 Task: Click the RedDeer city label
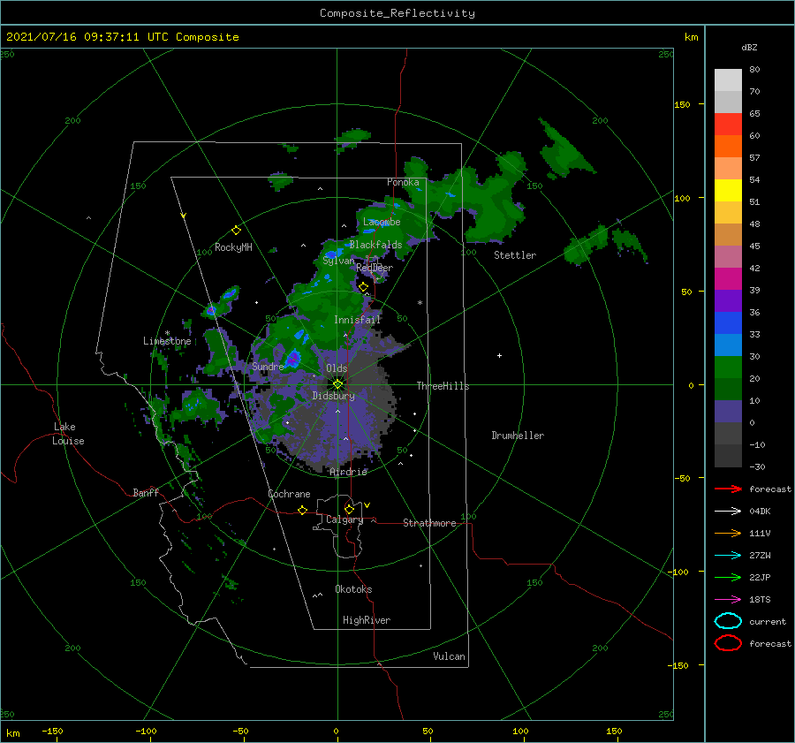click(x=375, y=268)
